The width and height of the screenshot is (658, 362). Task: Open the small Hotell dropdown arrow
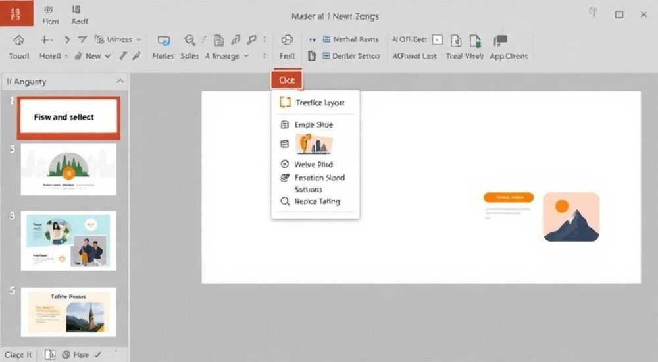66,56
